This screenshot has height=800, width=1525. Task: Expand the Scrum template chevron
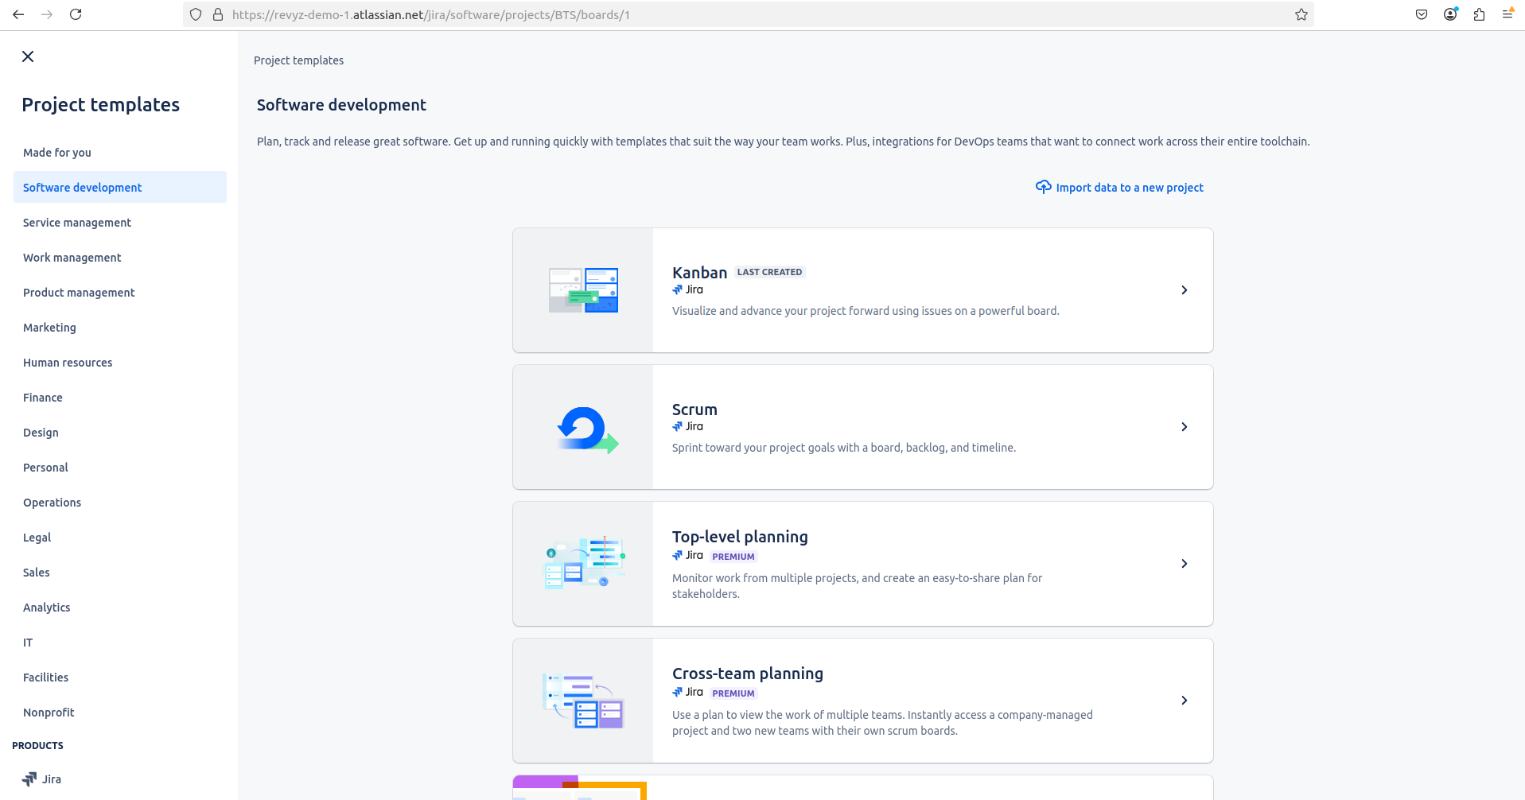[1184, 427]
